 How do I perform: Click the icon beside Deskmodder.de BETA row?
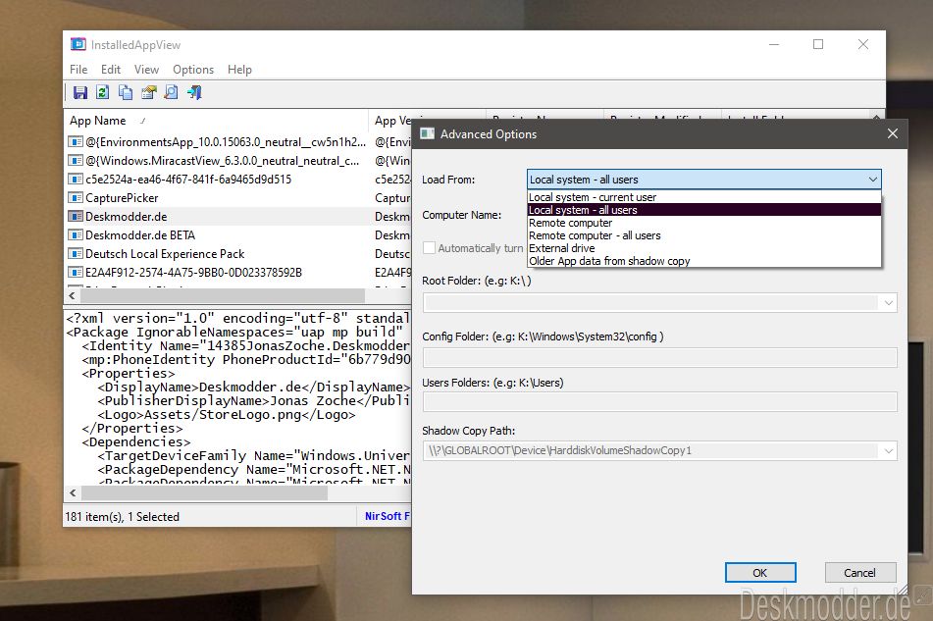pyautogui.click(x=75, y=234)
